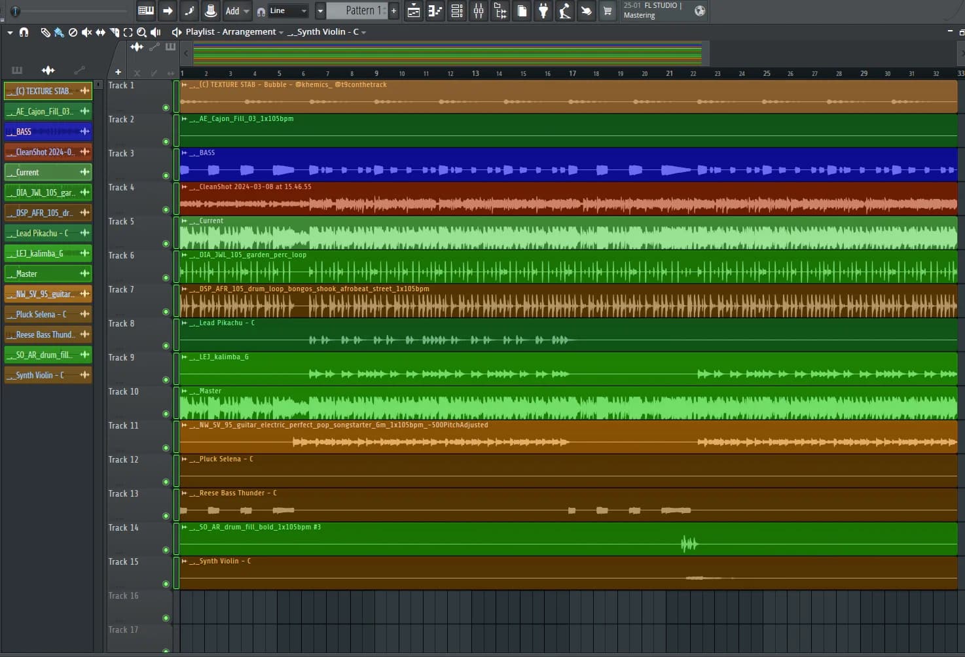This screenshot has width=965, height=657.
Task: Toggle Track 1 mute indicator for TEXTURE STAB
Action: point(166,107)
